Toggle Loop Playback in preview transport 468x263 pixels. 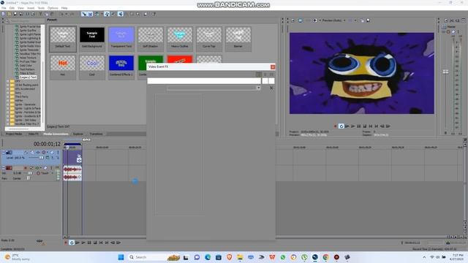click(x=341, y=126)
